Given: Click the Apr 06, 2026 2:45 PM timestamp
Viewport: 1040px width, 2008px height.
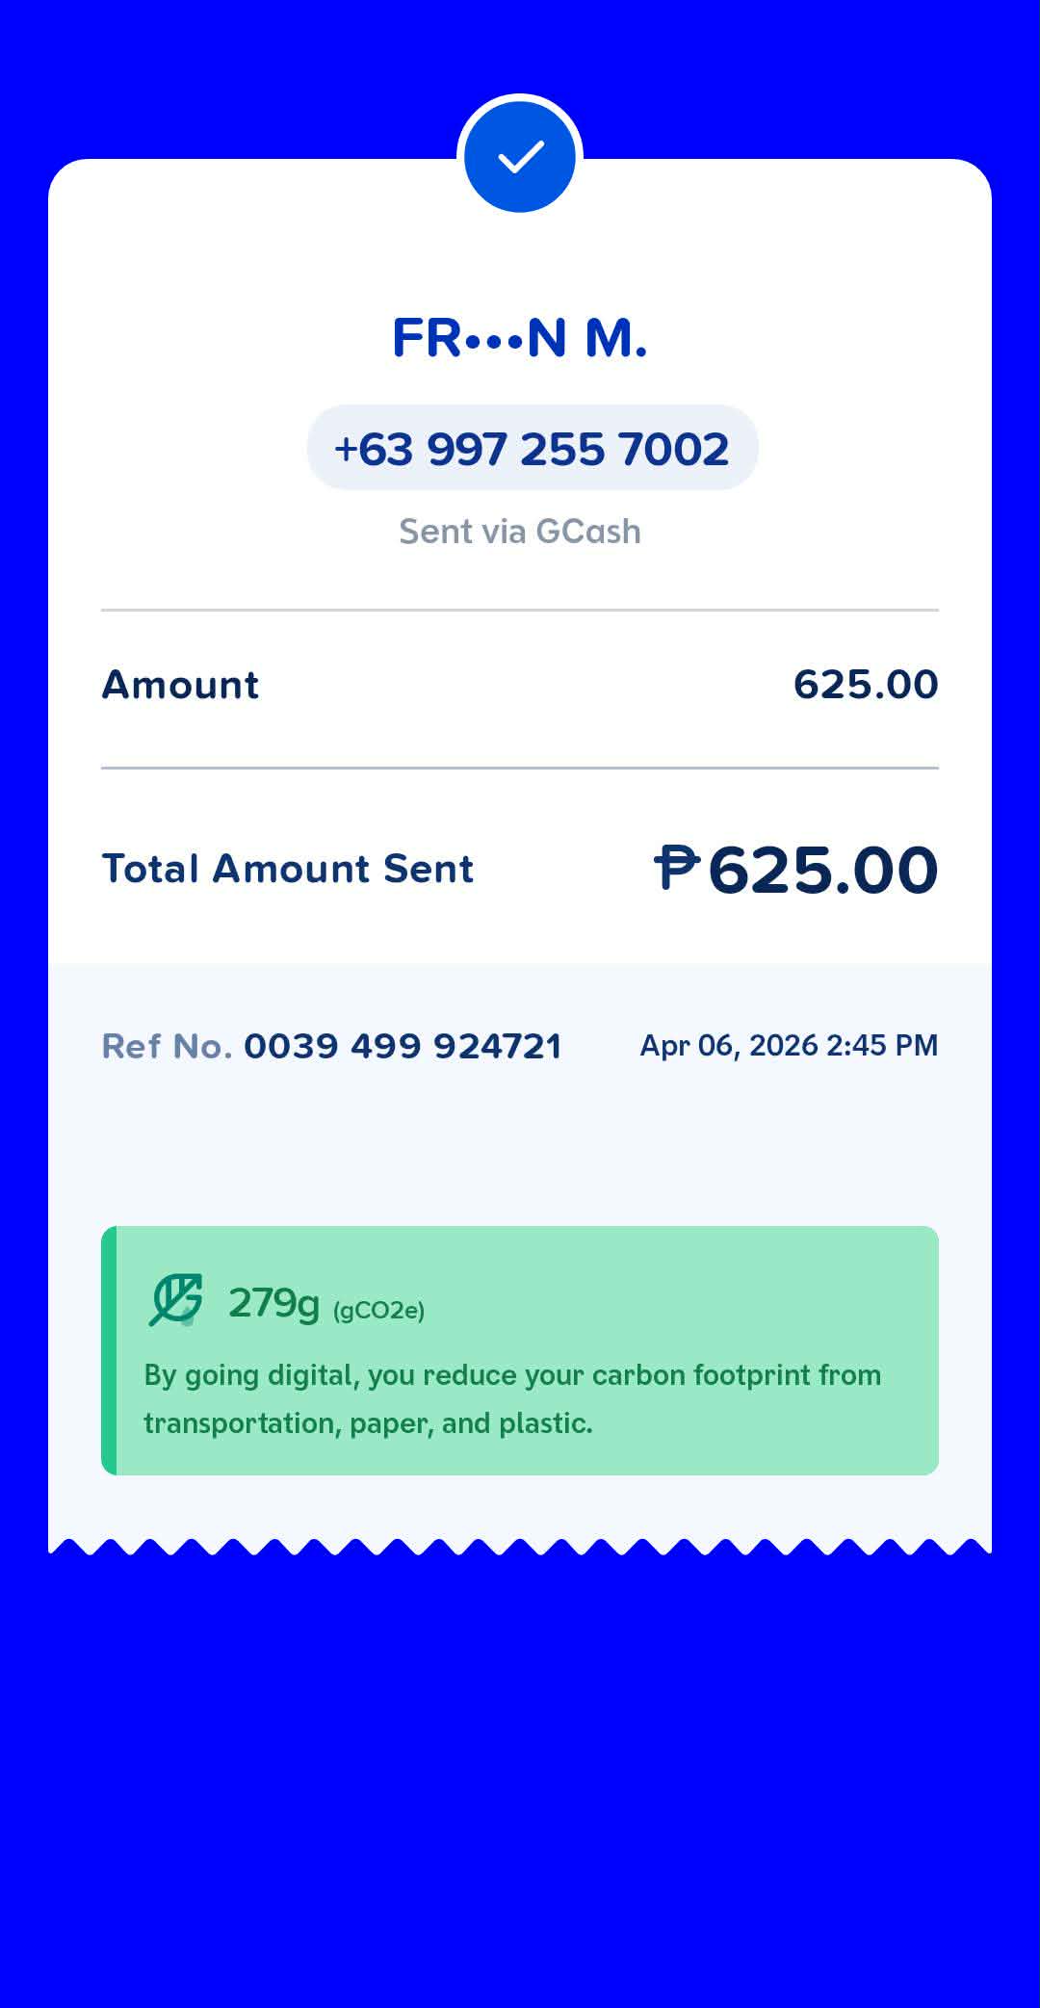Looking at the screenshot, I should pyautogui.click(x=789, y=1046).
